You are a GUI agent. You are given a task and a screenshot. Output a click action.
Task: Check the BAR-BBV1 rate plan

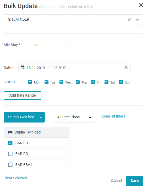tap(10, 165)
